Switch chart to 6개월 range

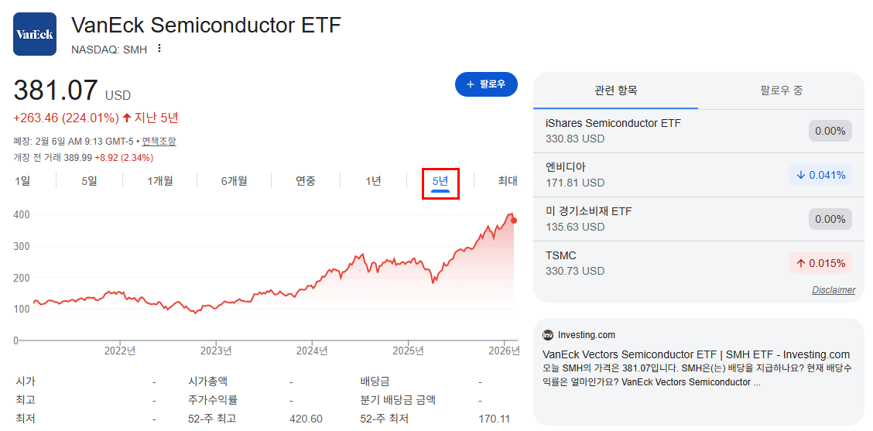[x=234, y=181]
